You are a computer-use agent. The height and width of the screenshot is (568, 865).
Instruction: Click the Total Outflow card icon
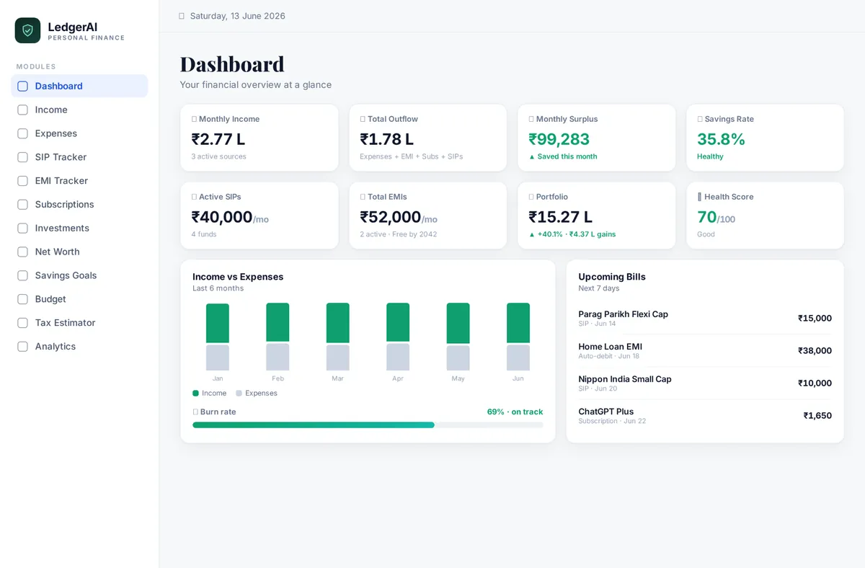click(x=363, y=119)
